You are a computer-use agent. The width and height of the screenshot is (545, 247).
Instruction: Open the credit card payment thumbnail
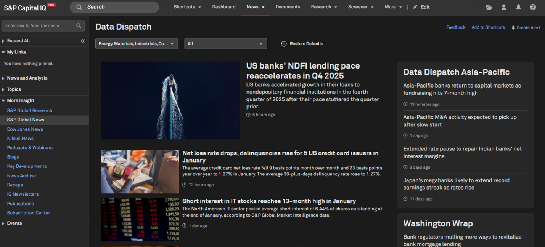click(140, 172)
